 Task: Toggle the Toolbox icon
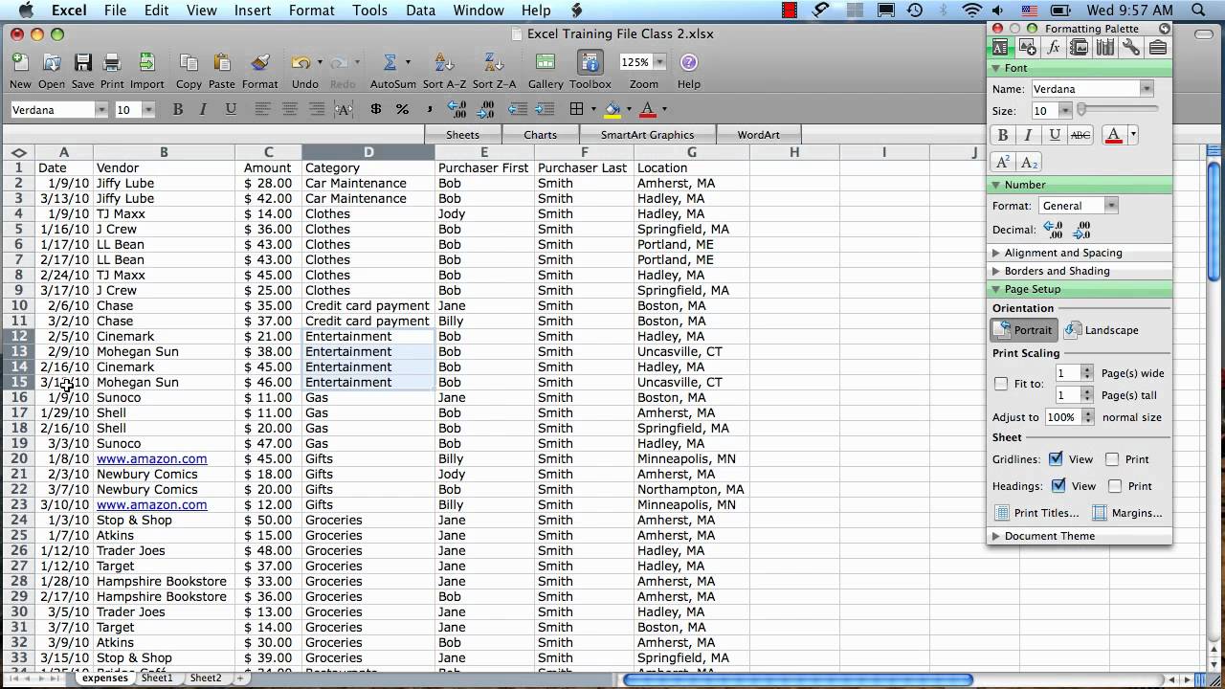590,62
